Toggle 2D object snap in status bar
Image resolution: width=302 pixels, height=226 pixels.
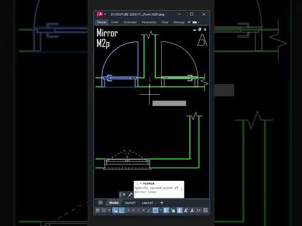pyautogui.click(x=155, y=210)
